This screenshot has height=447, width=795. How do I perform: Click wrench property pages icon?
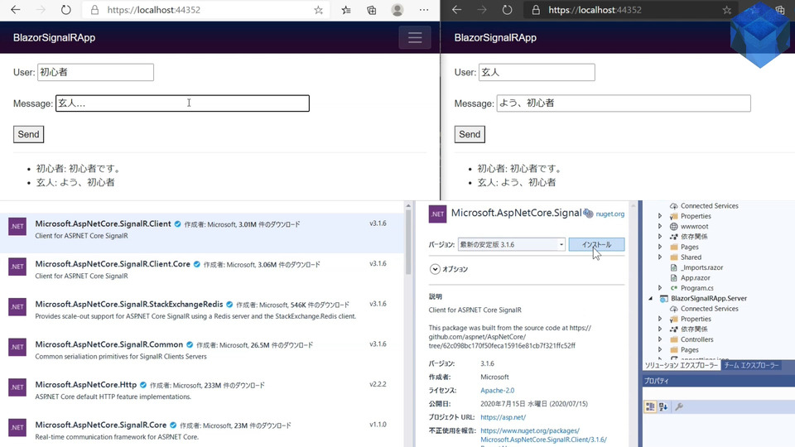pyautogui.click(x=679, y=406)
